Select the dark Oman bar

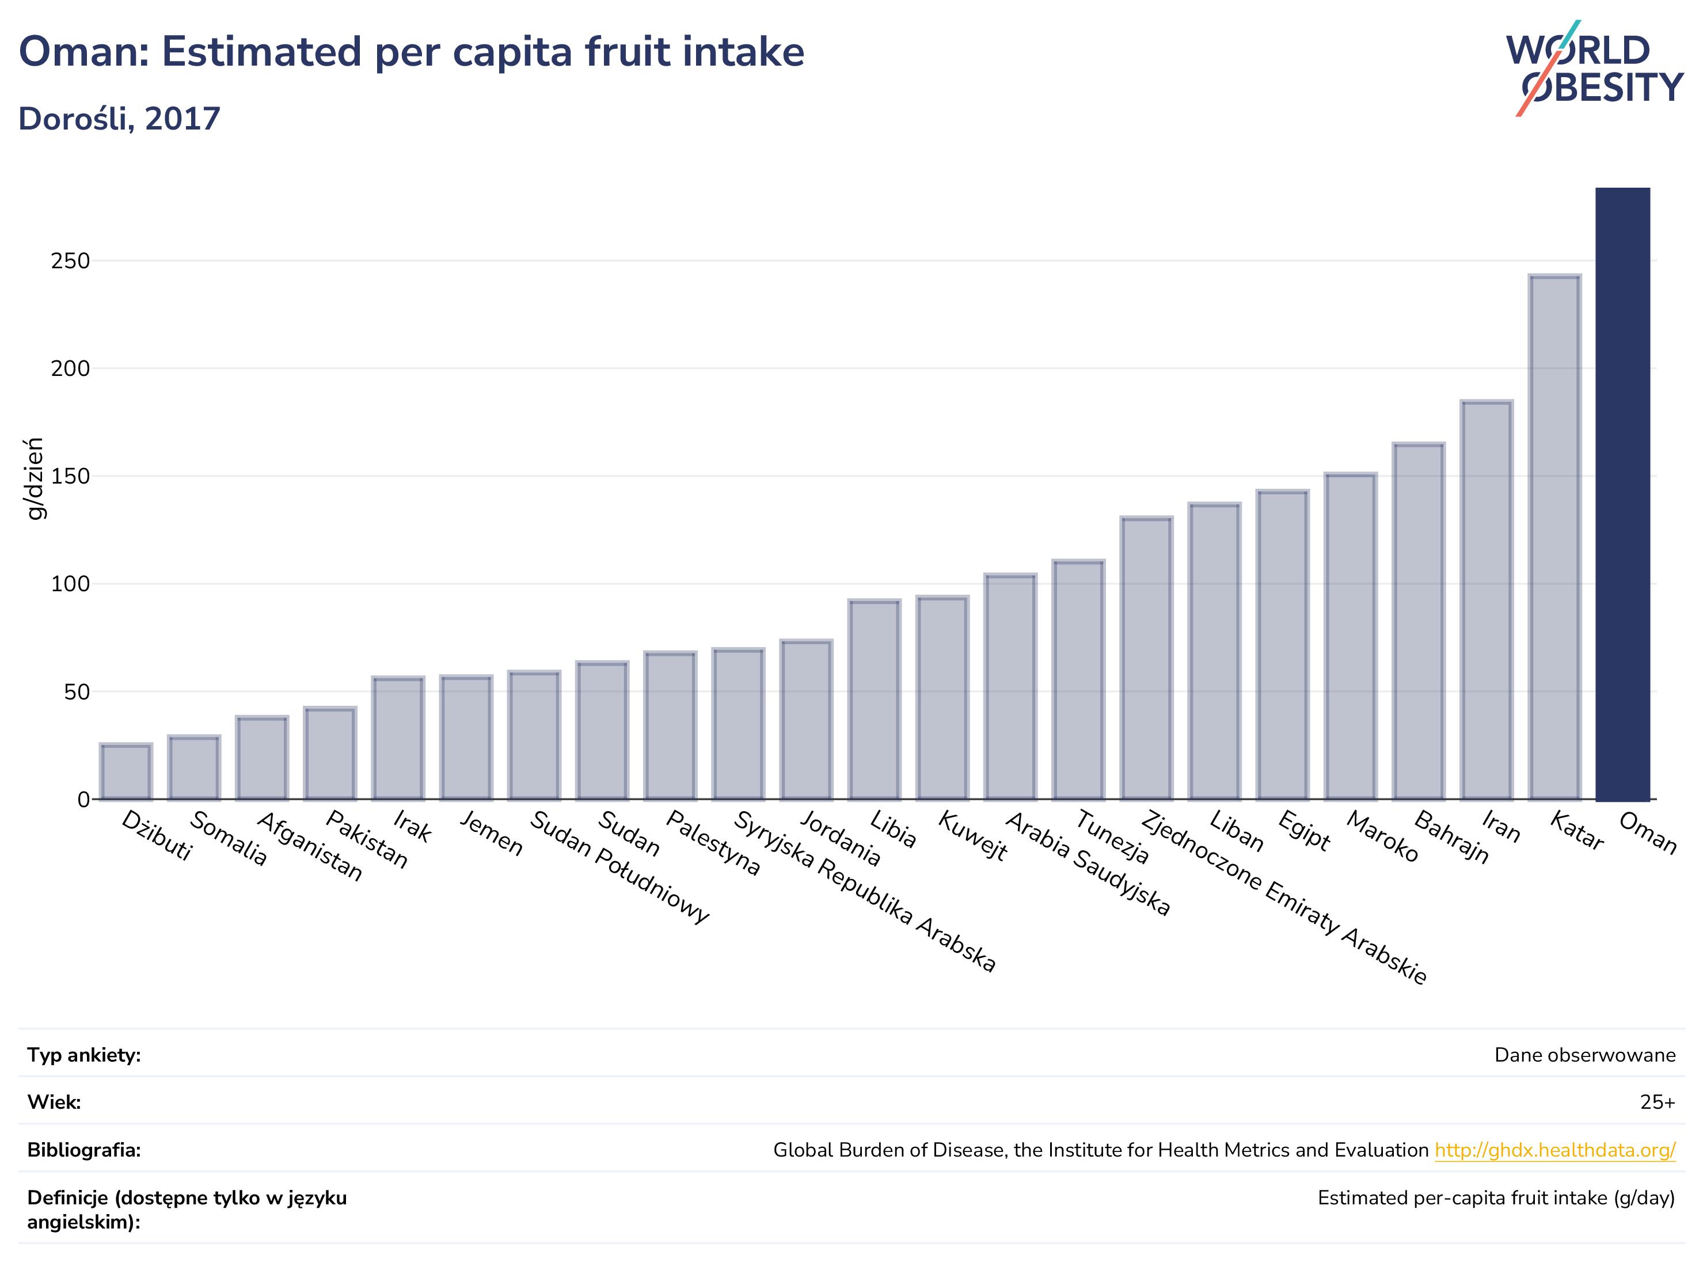tap(1623, 493)
